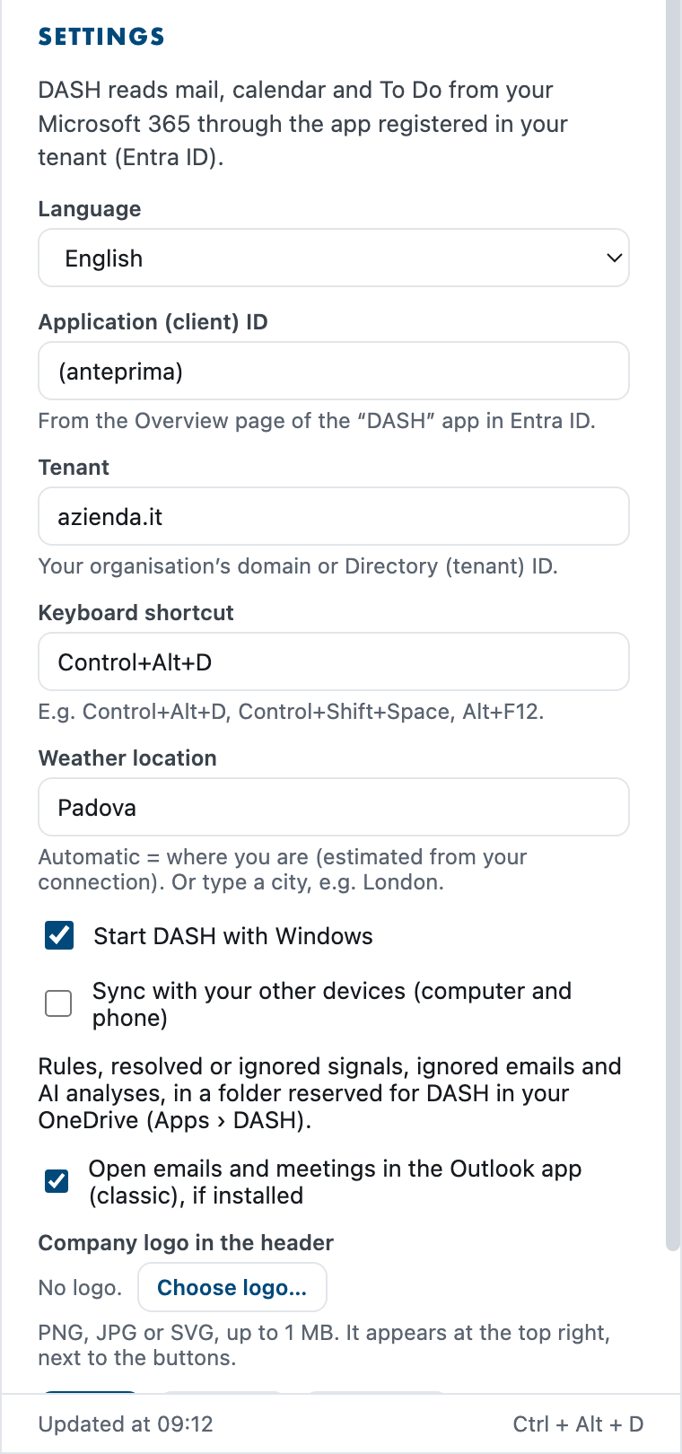682x1454 pixels.
Task: Click the SETTINGS heading
Action: [101, 37]
